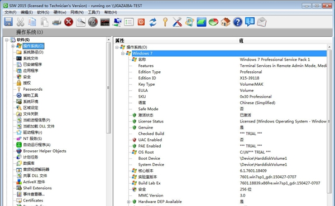Click the Paste clipboard toolbar icon
The image size is (335, 206).
tap(45, 22)
